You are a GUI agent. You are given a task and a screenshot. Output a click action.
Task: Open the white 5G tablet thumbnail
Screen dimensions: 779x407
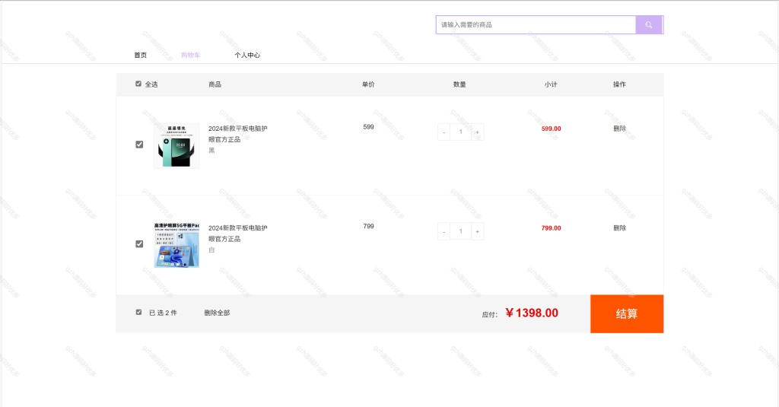[x=176, y=246]
